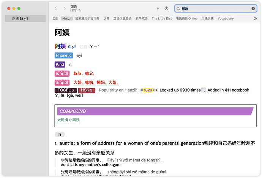Click the purple COMPOUND header bar
The image size is (262, 178).
(155, 111)
